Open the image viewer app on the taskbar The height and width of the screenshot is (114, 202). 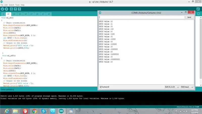click(71, 111)
